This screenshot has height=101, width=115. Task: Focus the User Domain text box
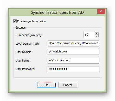(x=73, y=52)
